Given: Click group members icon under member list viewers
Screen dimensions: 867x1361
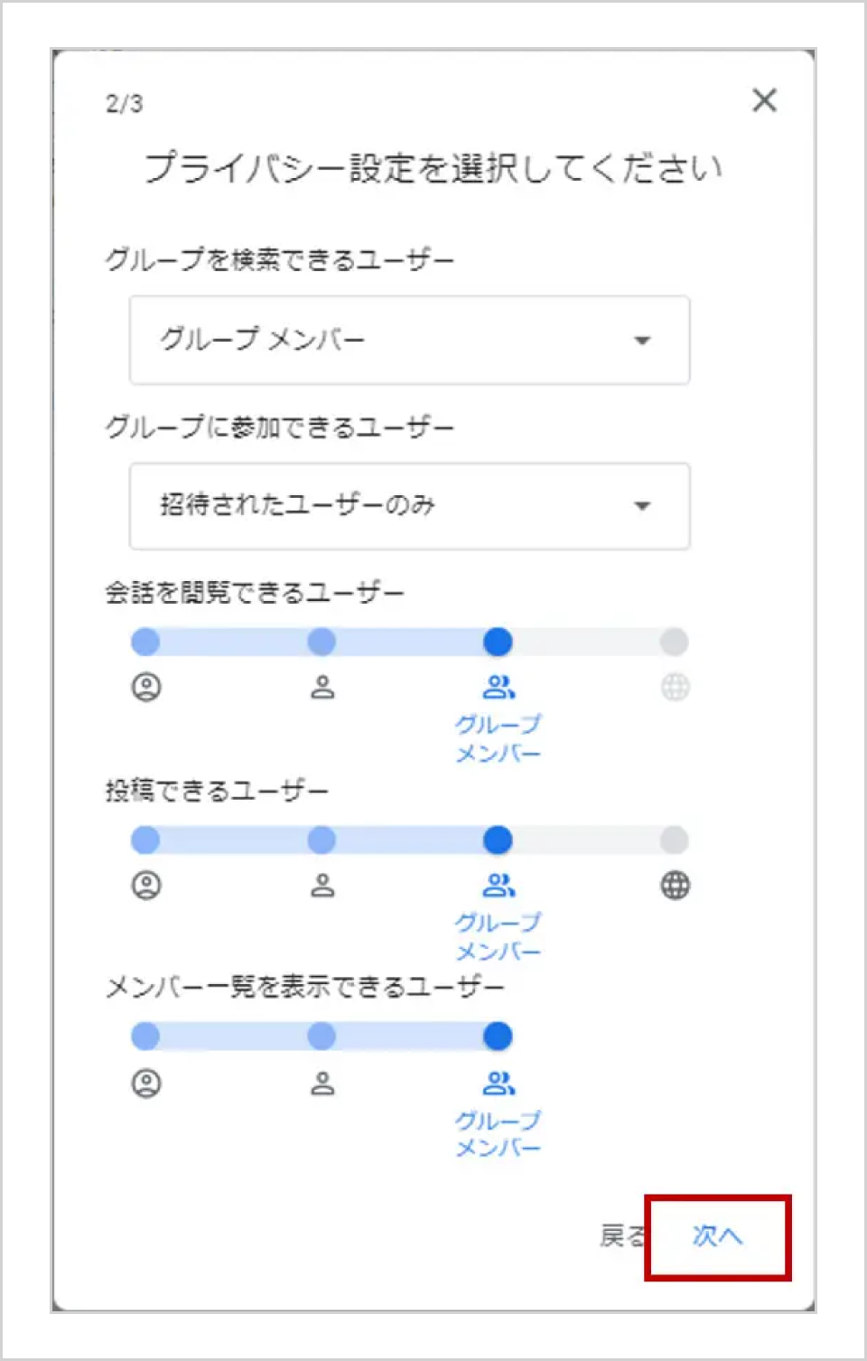Looking at the screenshot, I should click(x=499, y=1083).
